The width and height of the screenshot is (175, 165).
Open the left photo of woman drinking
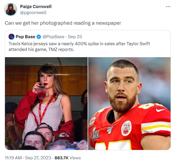point(46,103)
